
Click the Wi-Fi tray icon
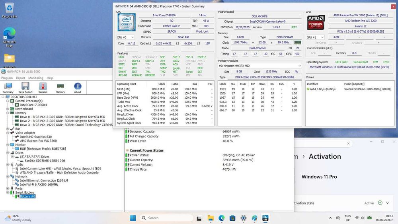point(357,218)
